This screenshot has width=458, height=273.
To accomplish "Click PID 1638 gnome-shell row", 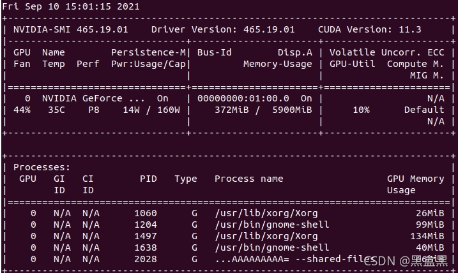I will (x=229, y=247).
